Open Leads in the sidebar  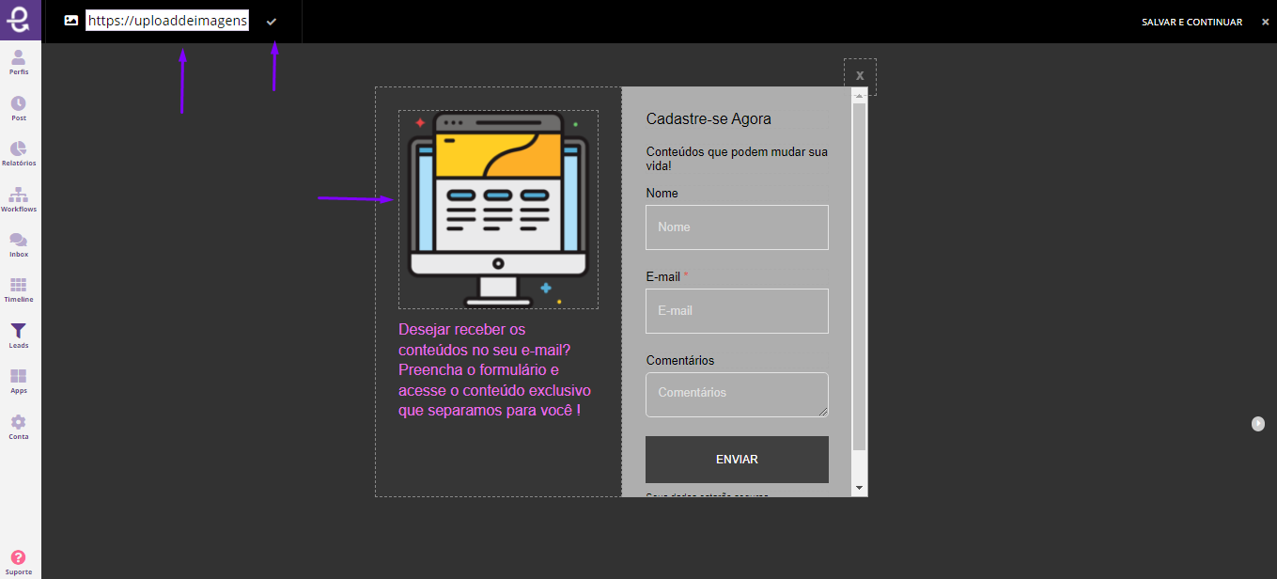[19, 336]
